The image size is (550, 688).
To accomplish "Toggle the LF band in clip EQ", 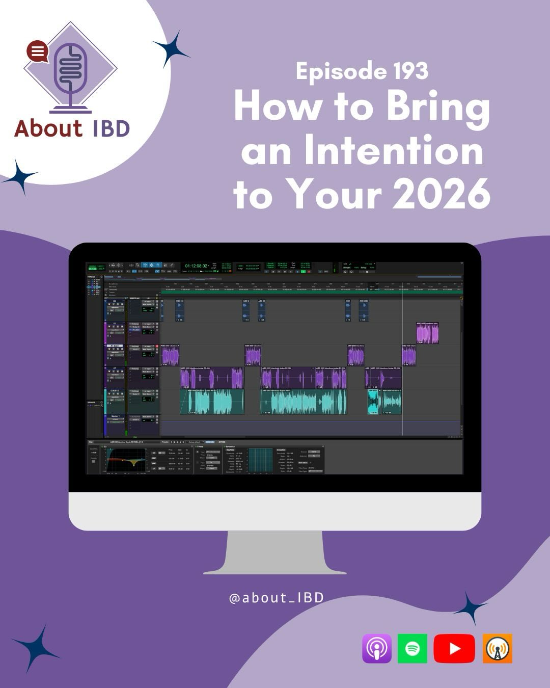I will click(x=154, y=469).
